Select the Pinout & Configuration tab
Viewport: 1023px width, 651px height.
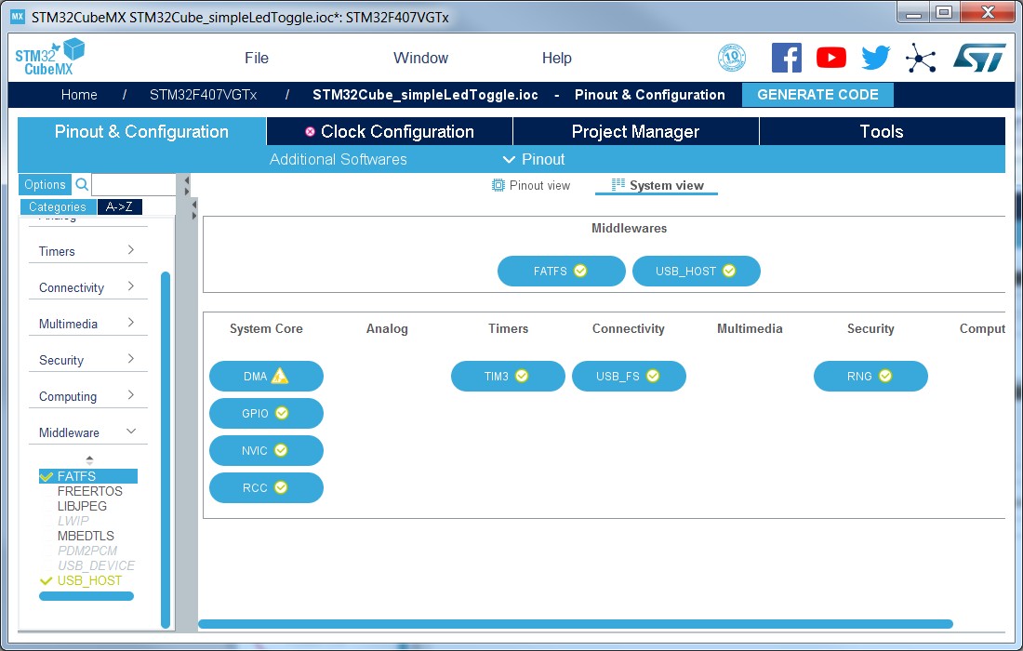[141, 132]
